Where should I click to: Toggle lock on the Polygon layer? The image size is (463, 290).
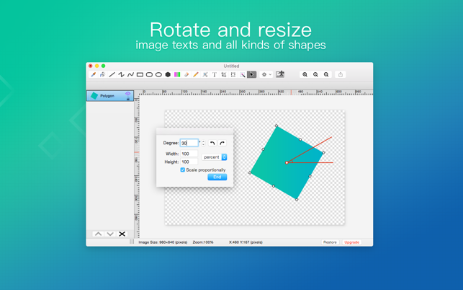(128, 99)
